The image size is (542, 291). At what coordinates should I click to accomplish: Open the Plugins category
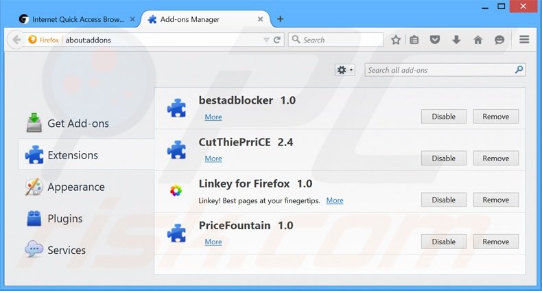tap(86, 218)
